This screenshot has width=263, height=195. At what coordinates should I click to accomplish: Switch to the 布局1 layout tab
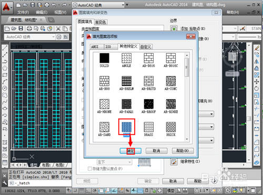(x=46, y=165)
